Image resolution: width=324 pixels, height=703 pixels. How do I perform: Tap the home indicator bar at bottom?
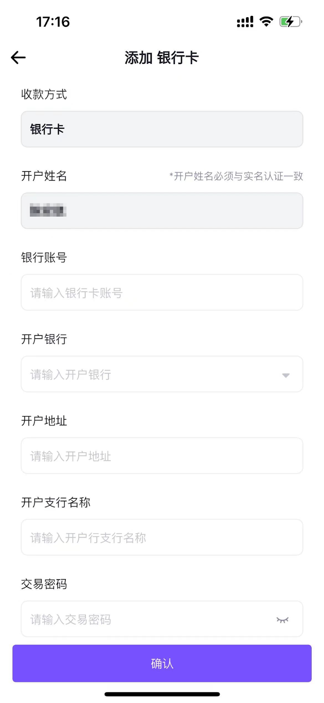162,694
